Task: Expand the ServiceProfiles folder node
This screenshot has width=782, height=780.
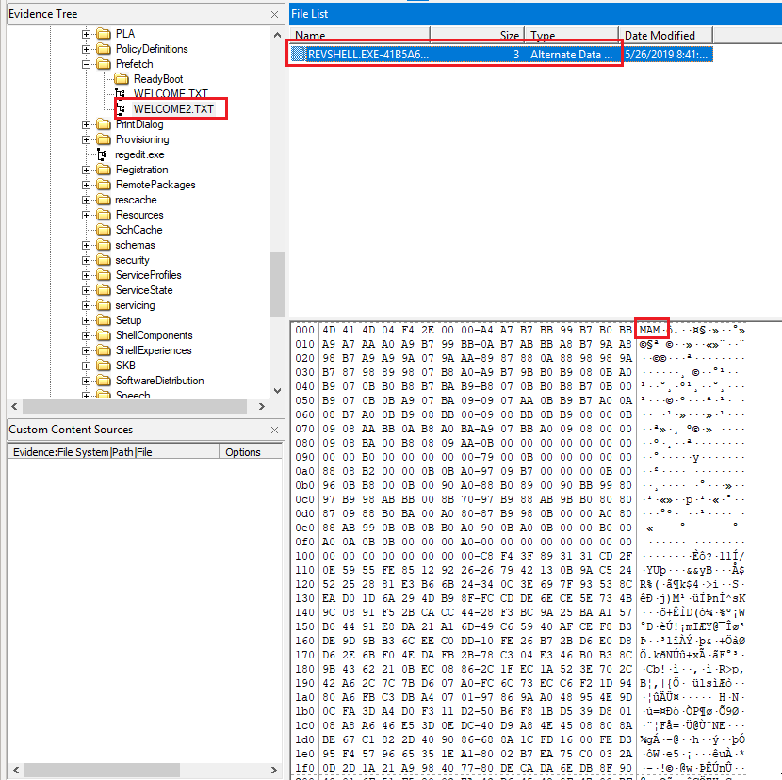Action: (87, 275)
